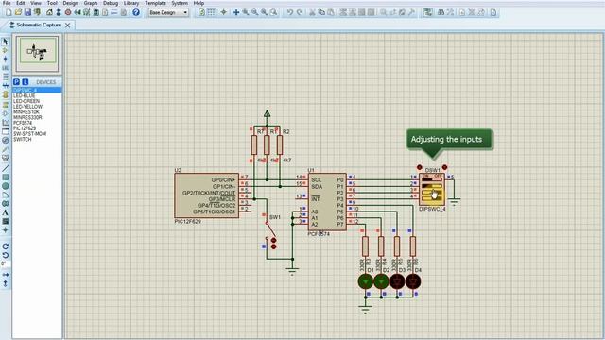605x340 pixels.
Task: Click the Rotate Clockwise icon
Action: coord(5,246)
